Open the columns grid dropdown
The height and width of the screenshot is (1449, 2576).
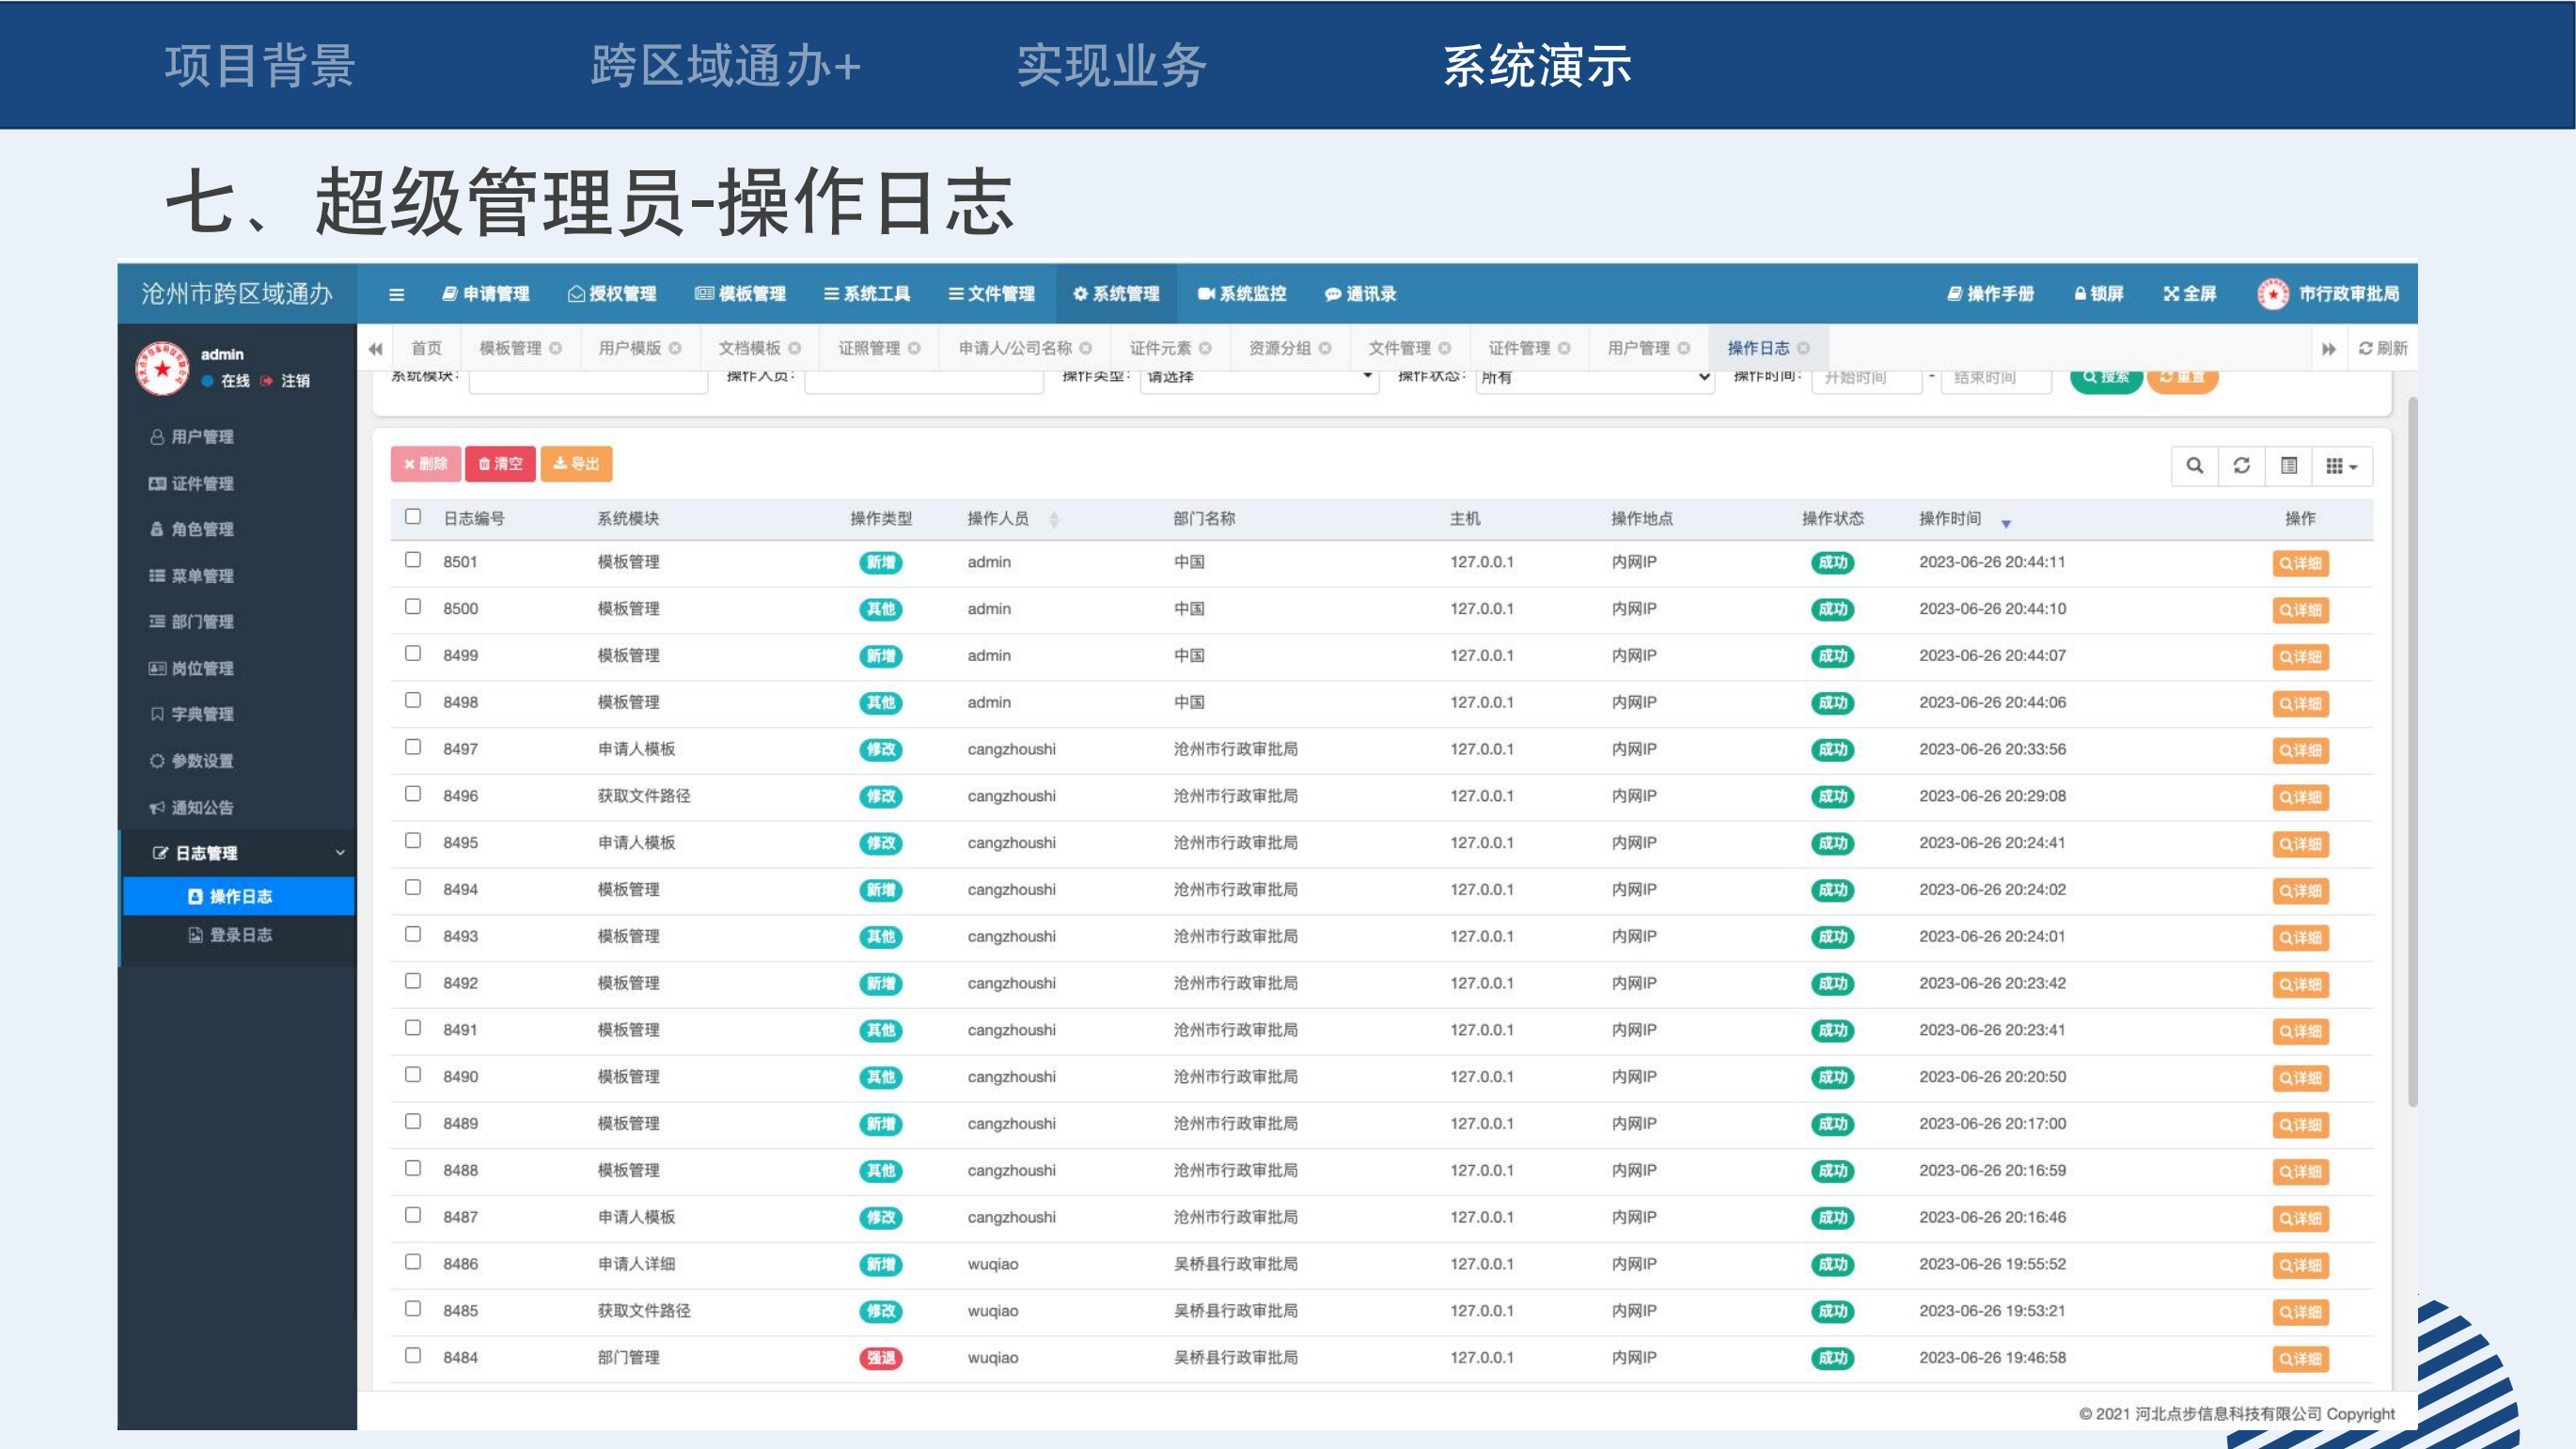click(2341, 466)
